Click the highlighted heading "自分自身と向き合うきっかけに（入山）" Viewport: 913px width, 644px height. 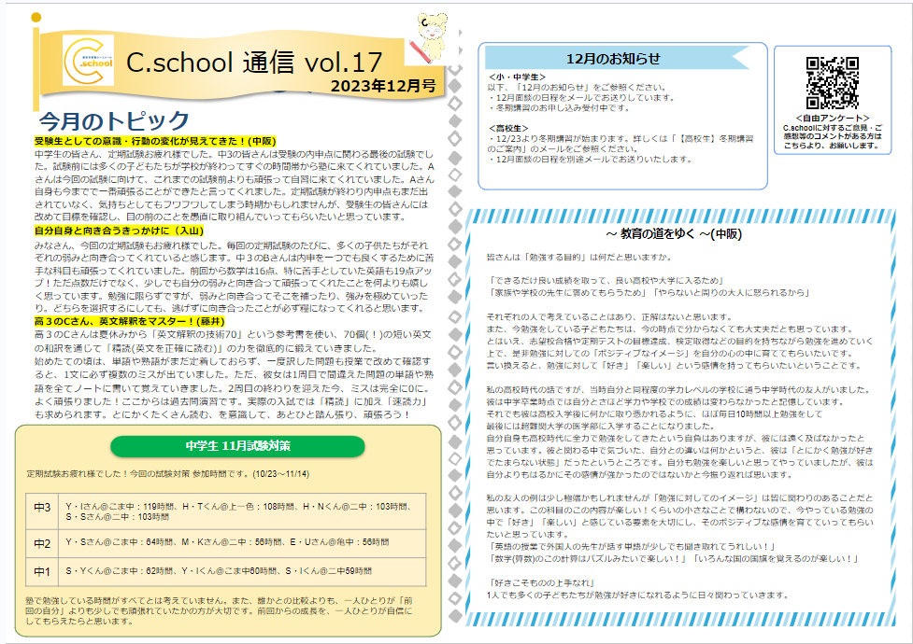[x=119, y=231]
